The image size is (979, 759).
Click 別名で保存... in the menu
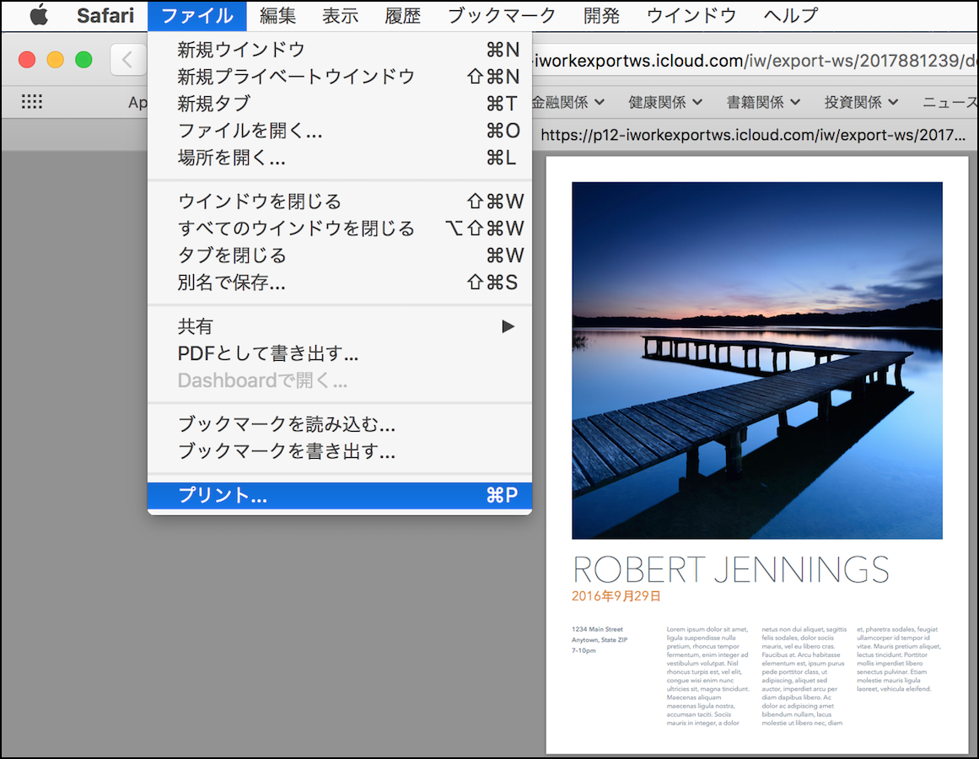click(x=232, y=283)
